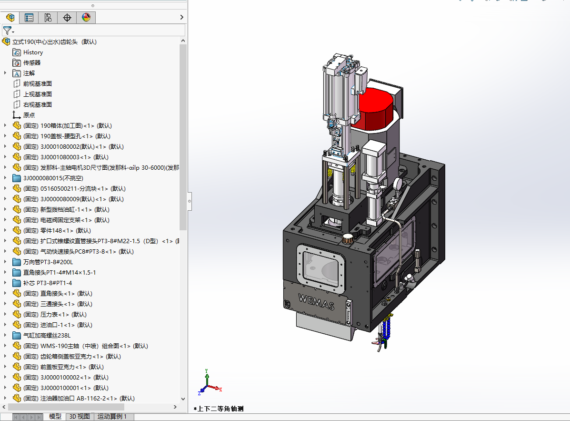This screenshot has height=421, width=570.
Task: Open the DisplayManager color wheel tab
Action: click(86, 18)
